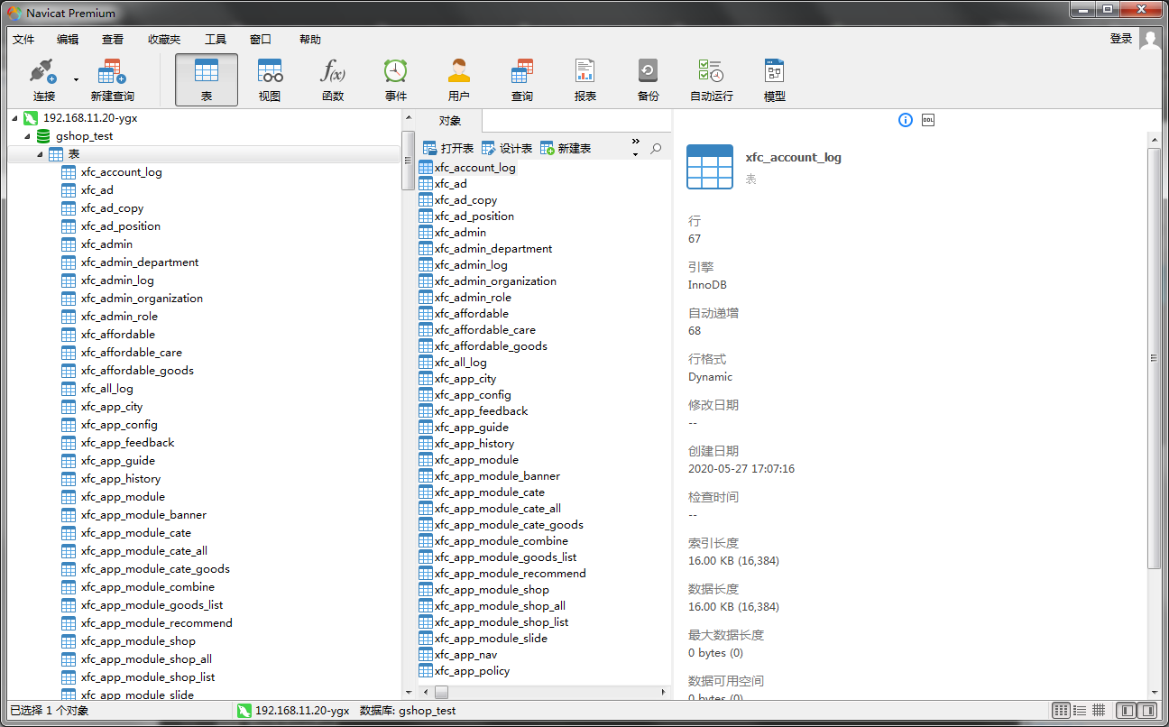
Task: Collapse the 192.168.11.20-ygx connection node
Action: (15, 118)
